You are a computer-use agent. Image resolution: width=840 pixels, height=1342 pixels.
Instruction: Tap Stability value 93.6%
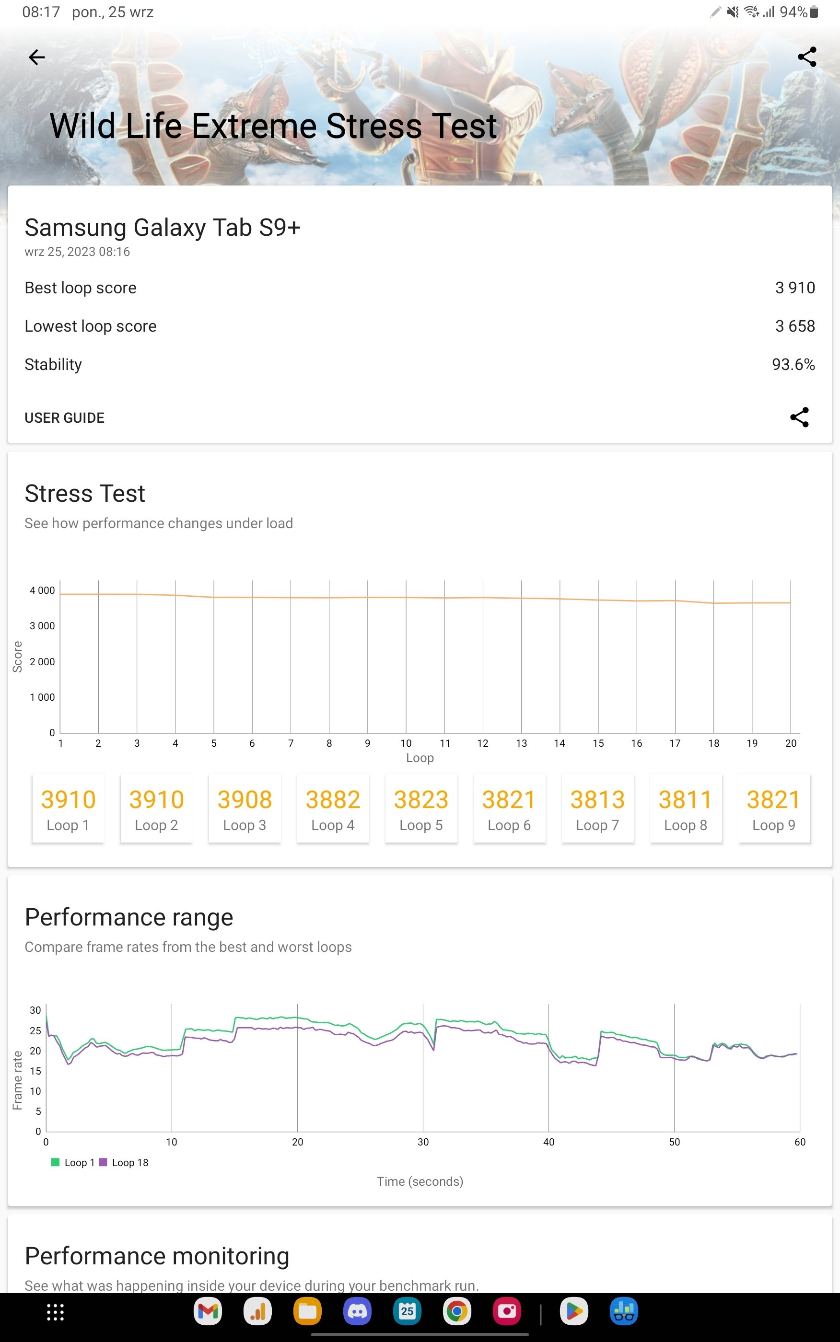793,364
